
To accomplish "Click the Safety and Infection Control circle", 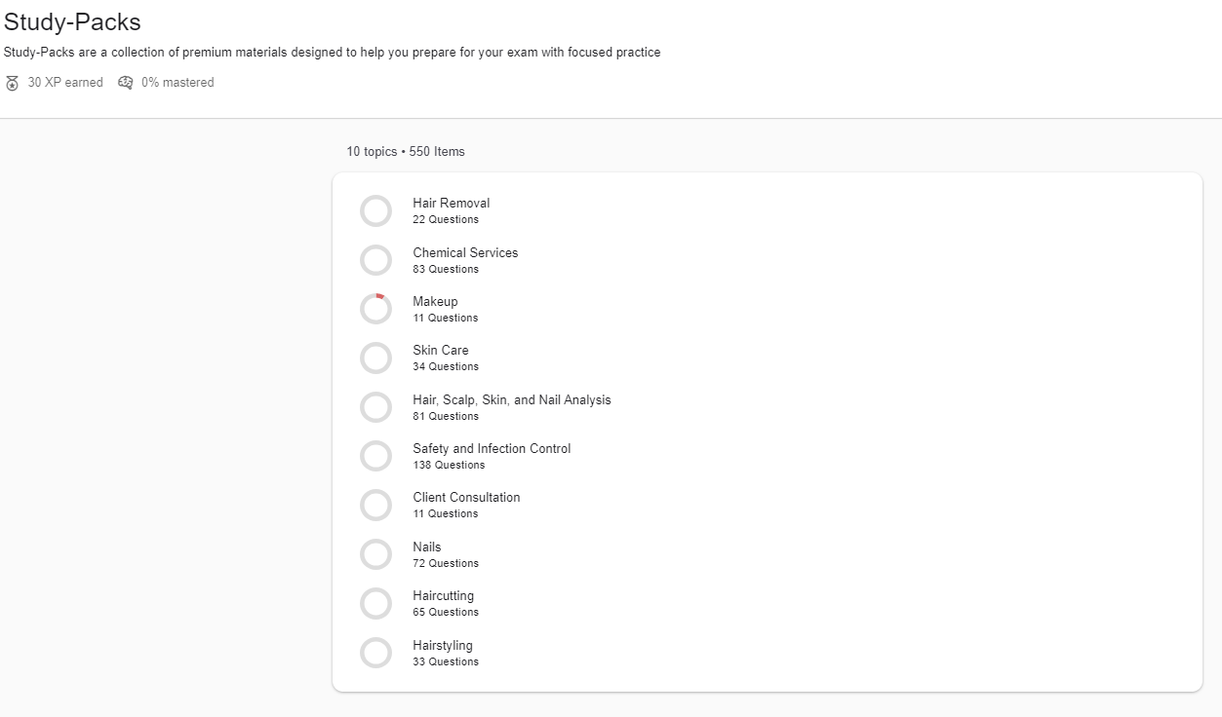I will tap(375, 456).
